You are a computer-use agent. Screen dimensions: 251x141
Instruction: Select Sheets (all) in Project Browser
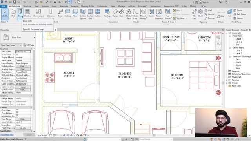(236, 77)
